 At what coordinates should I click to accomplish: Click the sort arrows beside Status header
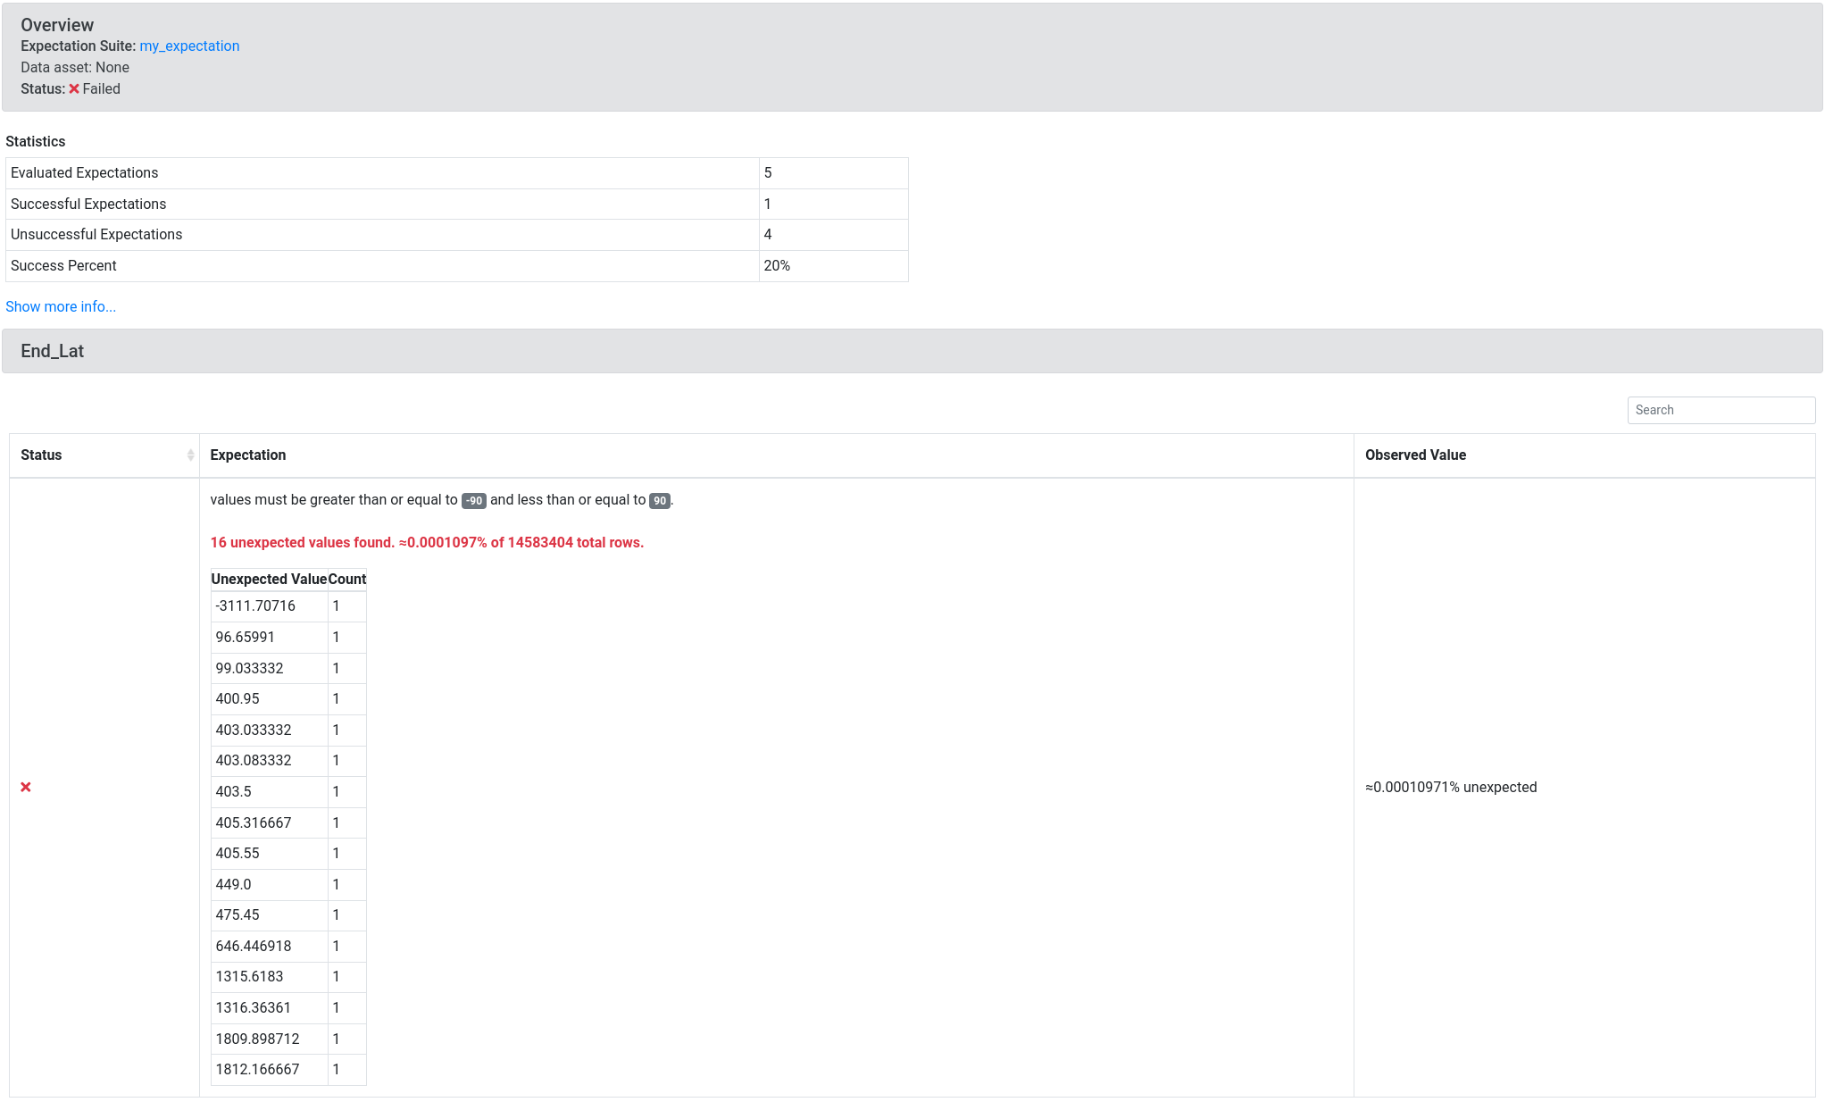[x=190, y=455]
